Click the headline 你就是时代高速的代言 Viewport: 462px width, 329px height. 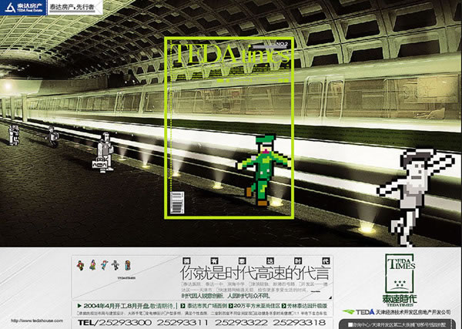click(x=243, y=272)
